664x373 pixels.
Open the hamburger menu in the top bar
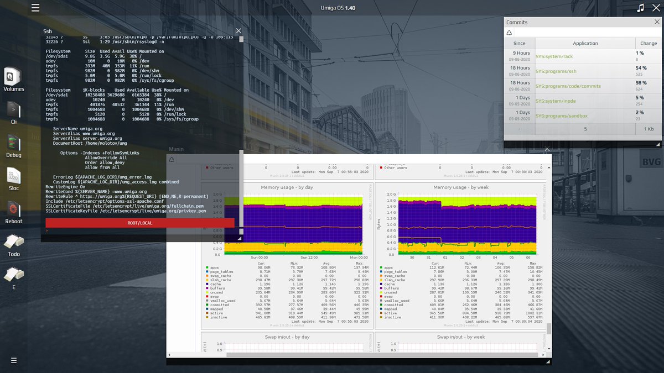click(35, 8)
